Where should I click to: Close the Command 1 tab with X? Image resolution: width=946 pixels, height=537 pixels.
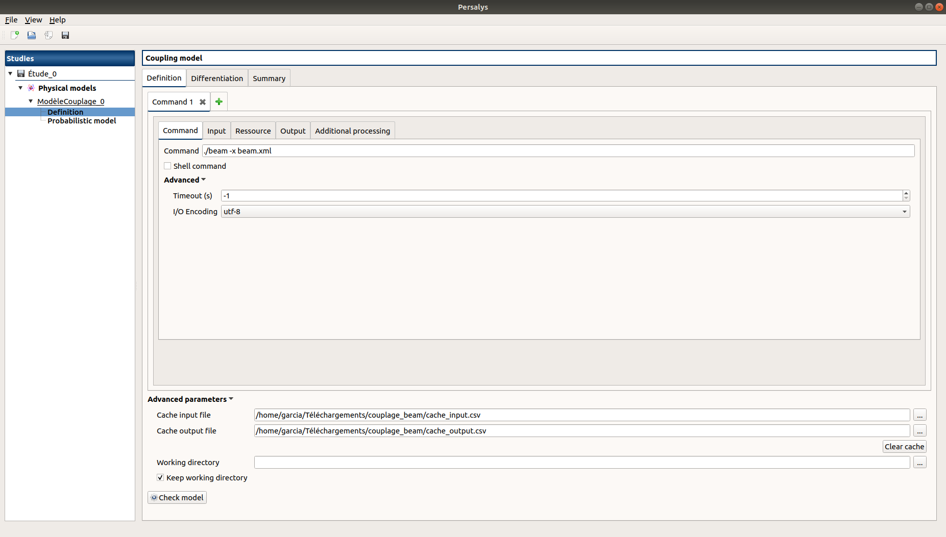pos(203,102)
